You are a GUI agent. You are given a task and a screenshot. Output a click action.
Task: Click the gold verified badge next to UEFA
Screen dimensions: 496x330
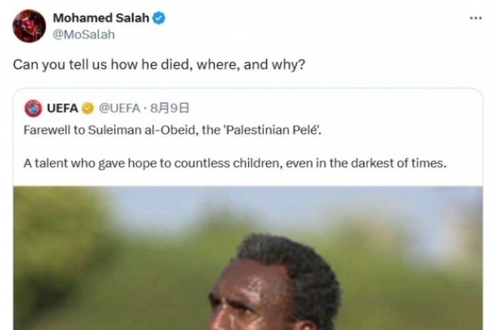click(x=87, y=108)
